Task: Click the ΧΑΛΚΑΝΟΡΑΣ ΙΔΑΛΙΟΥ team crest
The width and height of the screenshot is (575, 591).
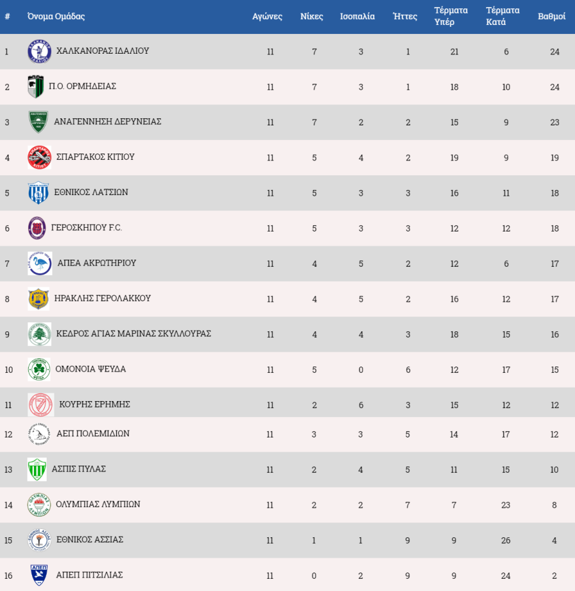Action: [x=40, y=51]
